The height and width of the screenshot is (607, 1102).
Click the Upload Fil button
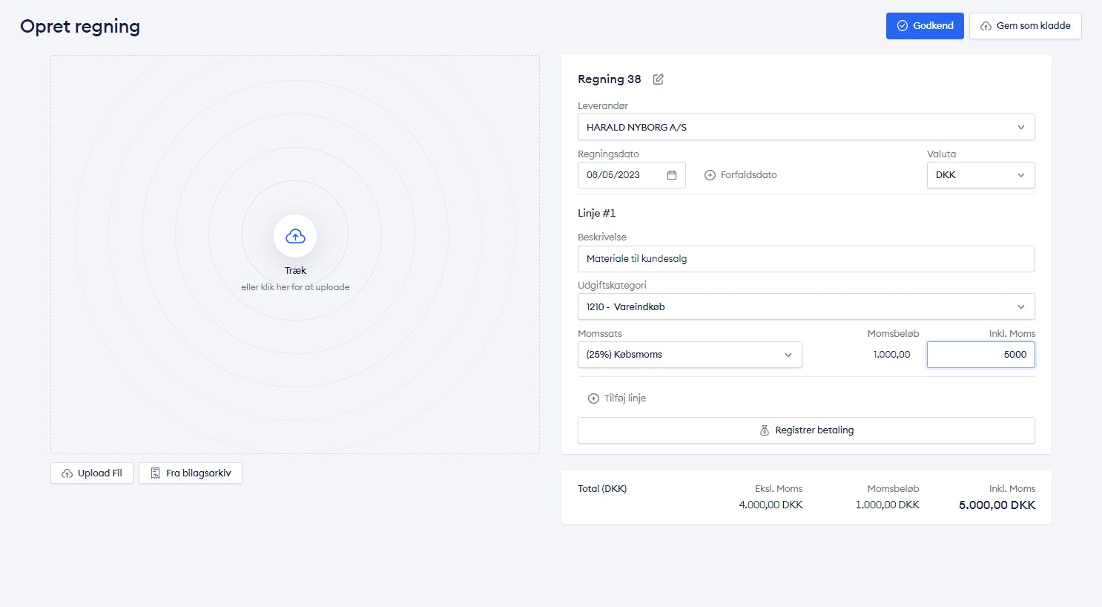coord(92,473)
